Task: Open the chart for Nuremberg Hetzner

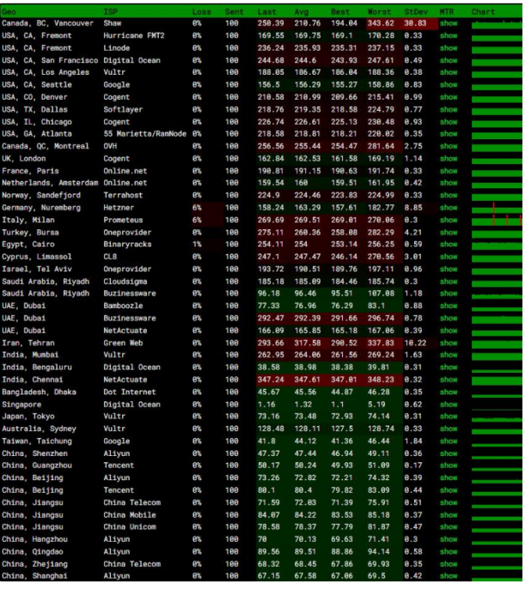Action: point(497,208)
